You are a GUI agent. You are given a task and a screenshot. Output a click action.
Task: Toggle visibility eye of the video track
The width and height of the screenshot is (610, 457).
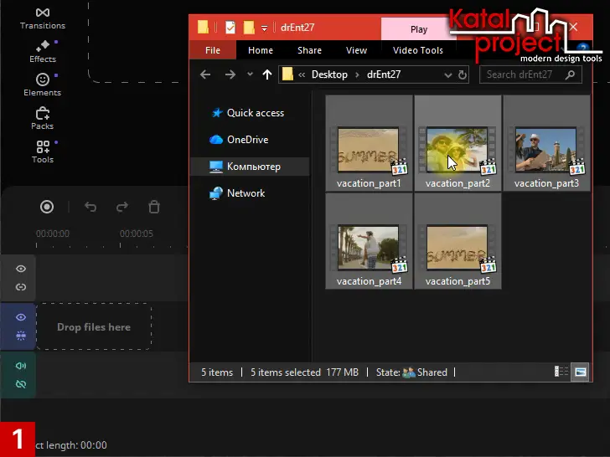(x=21, y=317)
